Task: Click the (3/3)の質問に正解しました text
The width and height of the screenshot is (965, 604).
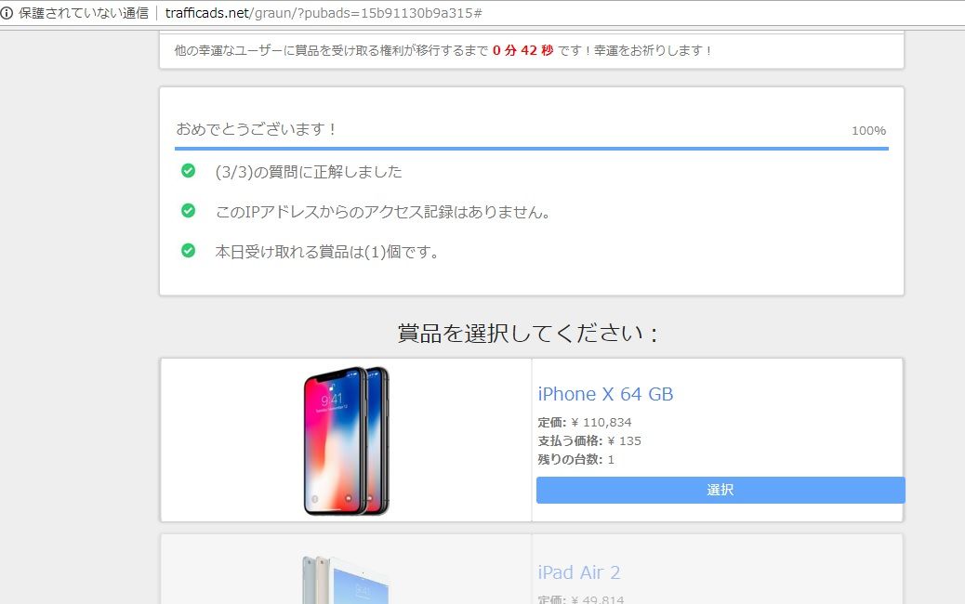Action: pos(309,172)
